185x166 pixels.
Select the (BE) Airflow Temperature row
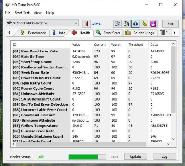pyautogui.click(x=91, y=126)
